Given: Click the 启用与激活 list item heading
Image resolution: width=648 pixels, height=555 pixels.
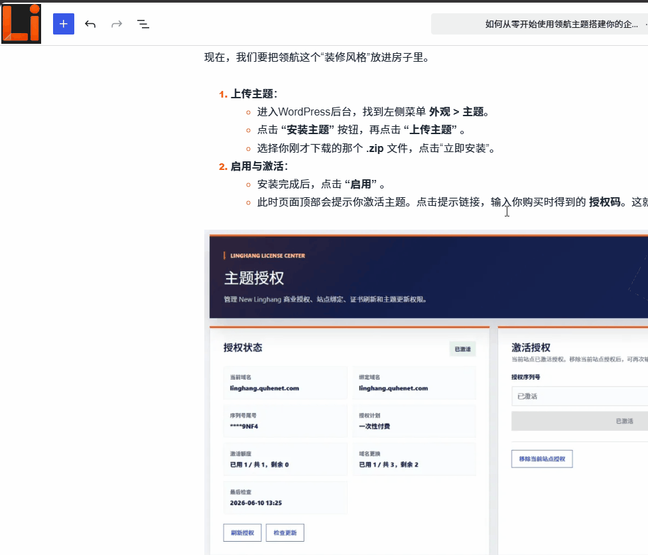Looking at the screenshot, I should pos(259,166).
